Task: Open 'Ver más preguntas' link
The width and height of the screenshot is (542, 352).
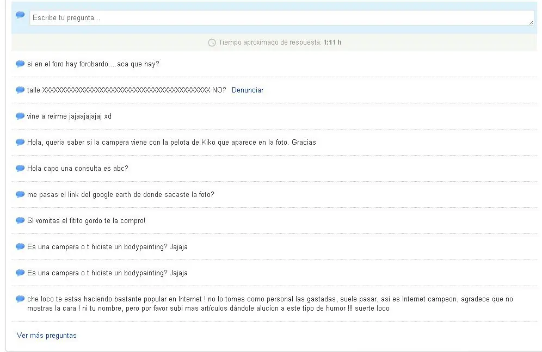Action: (x=47, y=336)
